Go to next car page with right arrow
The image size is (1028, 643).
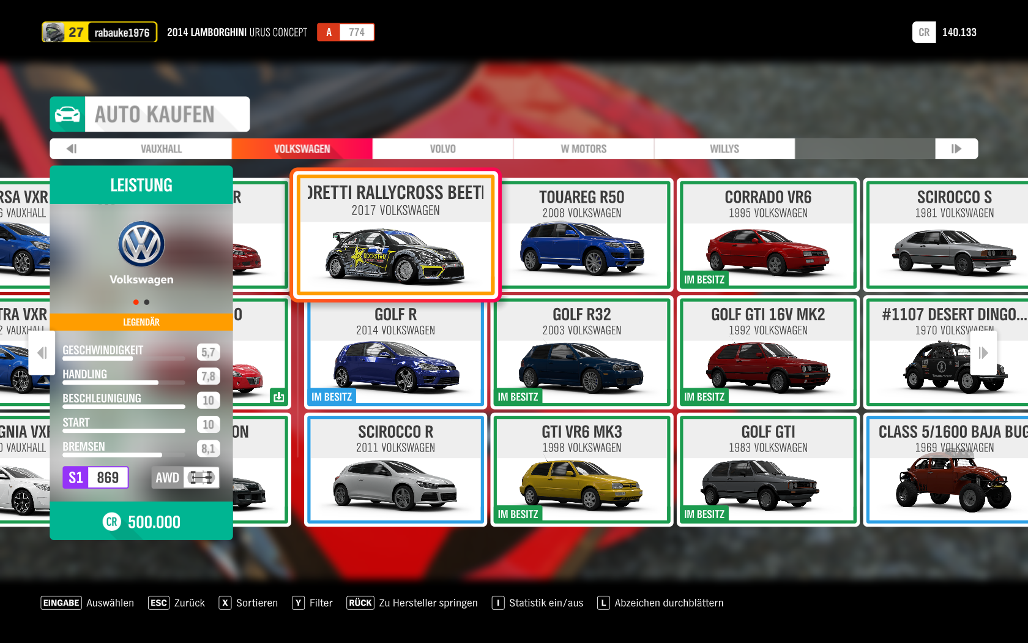pyautogui.click(x=983, y=353)
